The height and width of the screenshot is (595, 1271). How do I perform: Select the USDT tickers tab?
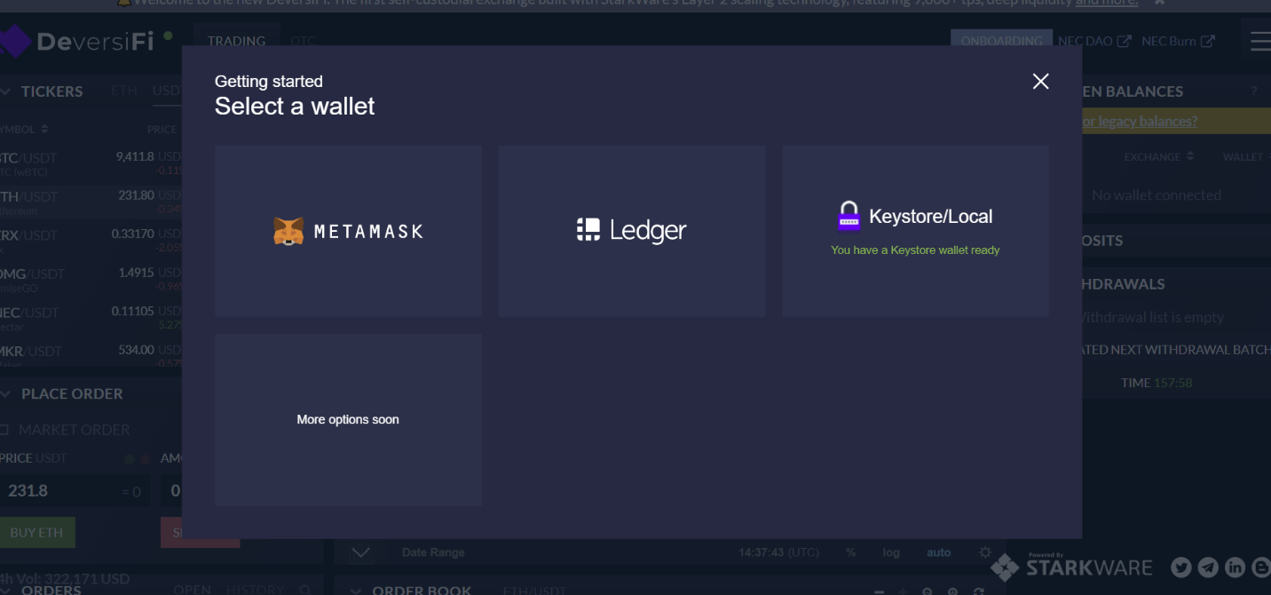pos(167,91)
